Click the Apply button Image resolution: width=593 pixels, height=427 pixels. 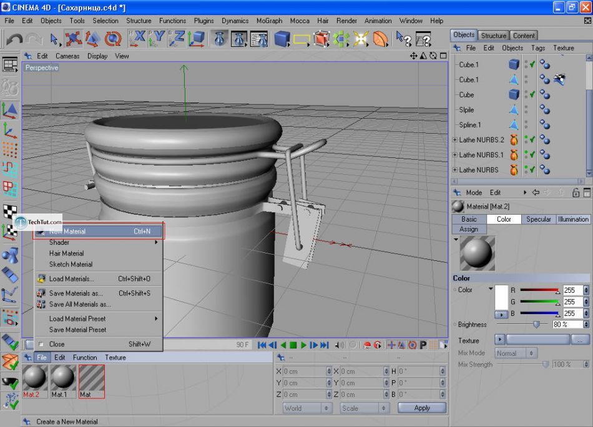point(422,408)
